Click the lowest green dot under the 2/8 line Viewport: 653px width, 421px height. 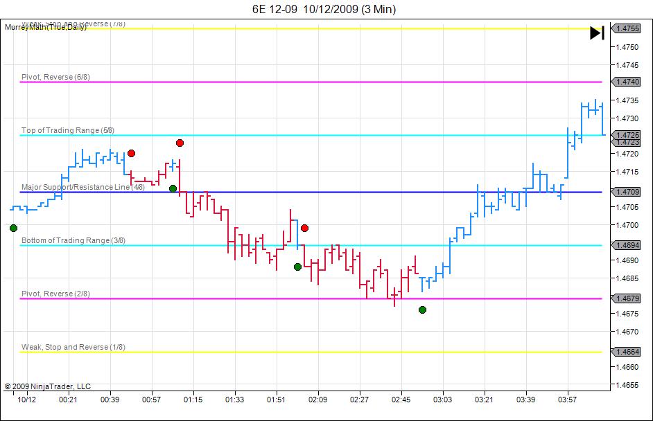point(422,310)
